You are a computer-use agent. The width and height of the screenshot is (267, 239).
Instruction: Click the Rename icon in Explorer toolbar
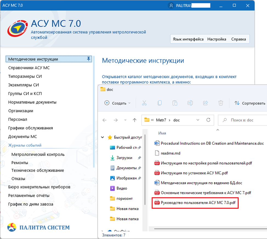point(190,103)
